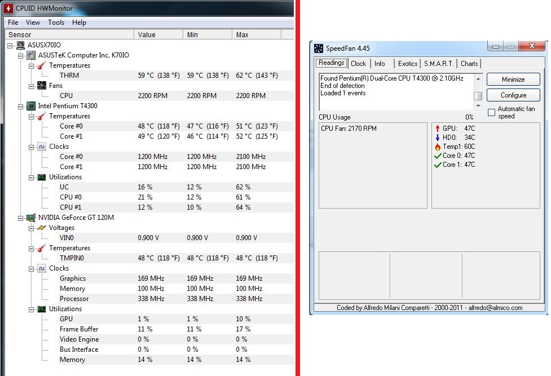Click the CPUID HWMonitor title bar icon

[x=8, y=8]
